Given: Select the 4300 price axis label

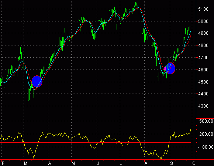Looking at the screenshot, I should click(203, 106).
